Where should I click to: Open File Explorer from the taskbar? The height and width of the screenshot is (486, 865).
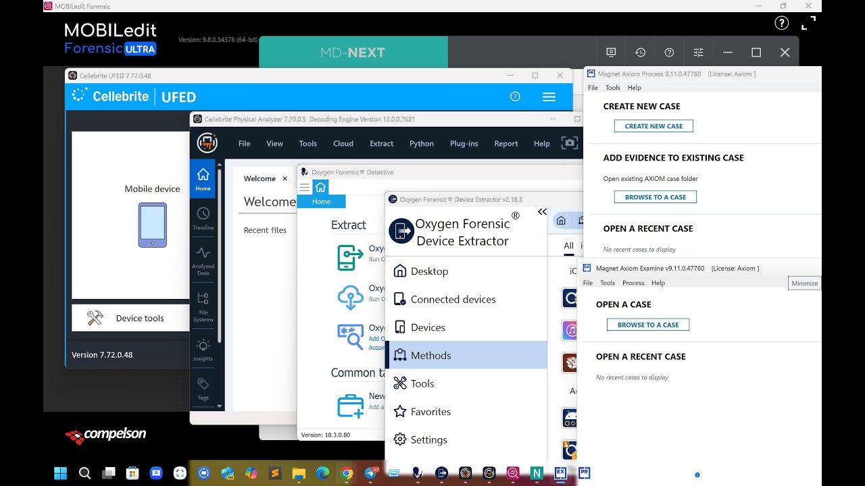299,473
